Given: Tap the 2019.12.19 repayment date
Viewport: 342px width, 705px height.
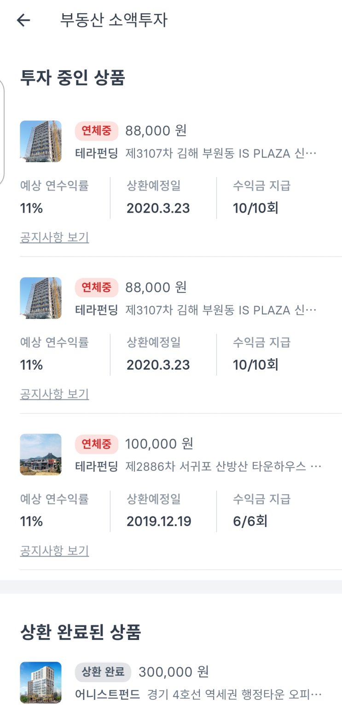Looking at the screenshot, I should tap(159, 521).
